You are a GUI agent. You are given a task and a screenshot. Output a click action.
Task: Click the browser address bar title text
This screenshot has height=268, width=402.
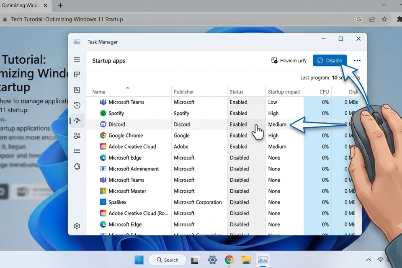pyautogui.click(x=67, y=19)
